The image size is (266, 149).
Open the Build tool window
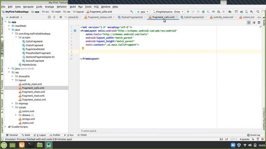coord(26,135)
